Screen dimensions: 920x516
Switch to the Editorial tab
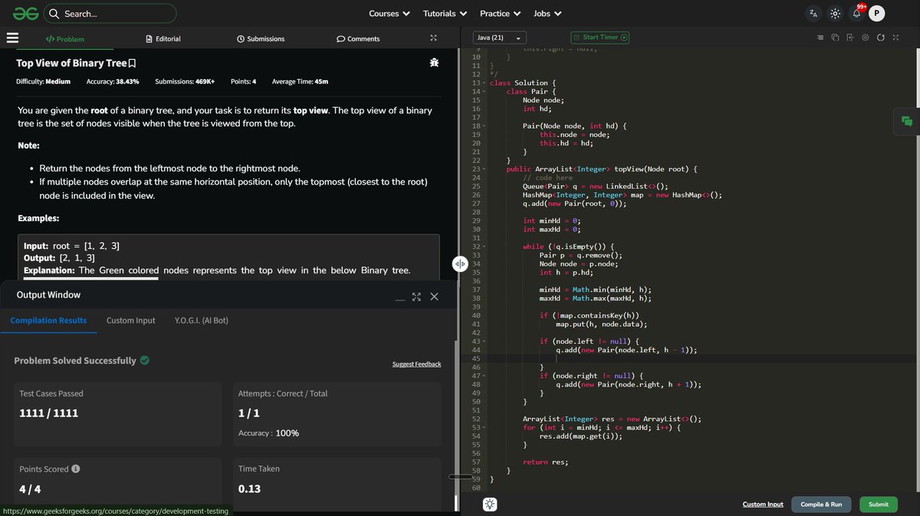click(x=163, y=39)
